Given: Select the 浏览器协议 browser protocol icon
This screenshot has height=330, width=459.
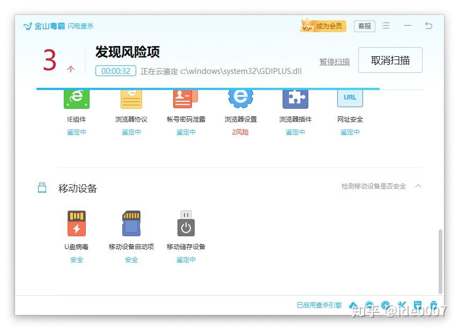Looking at the screenshot, I should (x=131, y=98).
